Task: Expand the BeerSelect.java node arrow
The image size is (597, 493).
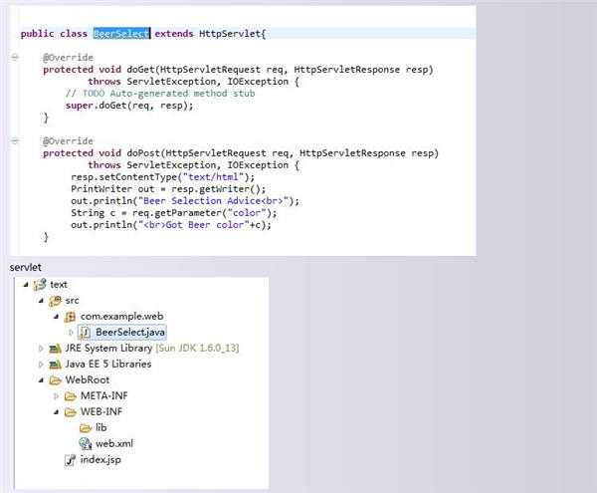Action: (x=71, y=333)
